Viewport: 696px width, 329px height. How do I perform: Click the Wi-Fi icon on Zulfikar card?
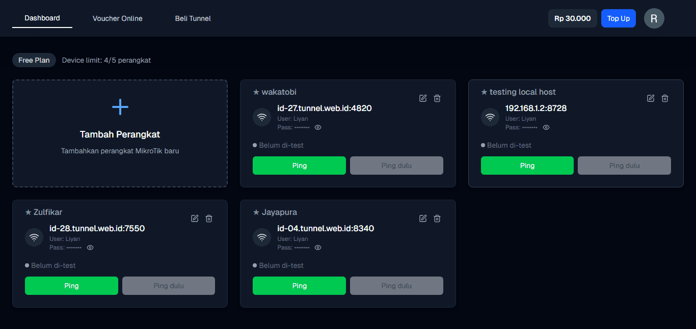coord(34,237)
